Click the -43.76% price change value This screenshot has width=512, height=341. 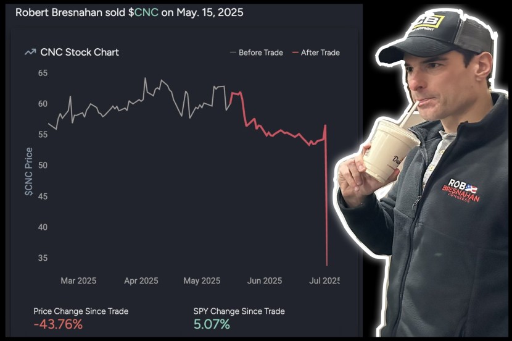[x=58, y=324]
